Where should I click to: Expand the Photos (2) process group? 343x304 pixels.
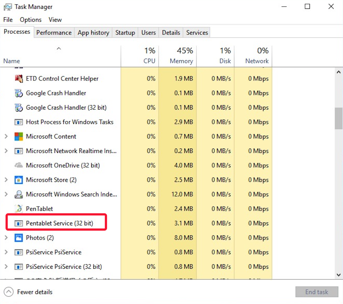(x=6, y=238)
